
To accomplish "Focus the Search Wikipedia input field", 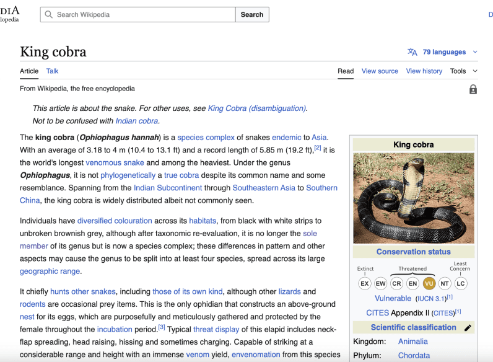I will pos(137,14).
